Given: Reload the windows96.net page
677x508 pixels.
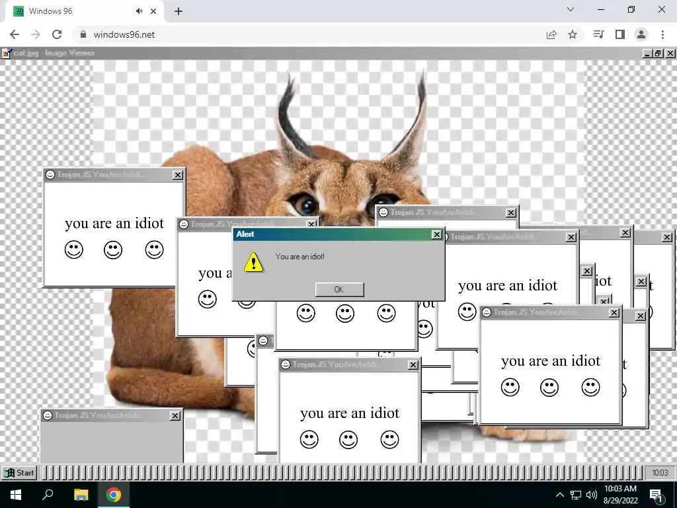Looking at the screenshot, I should click(x=57, y=34).
